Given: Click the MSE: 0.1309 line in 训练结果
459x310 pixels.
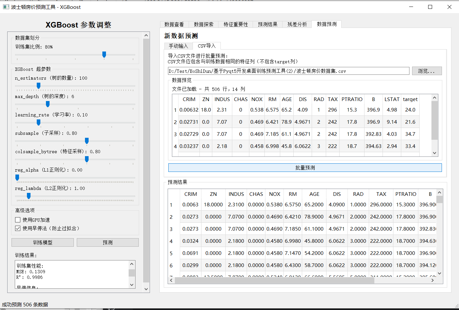Looking at the screenshot, I should pos(31,272).
